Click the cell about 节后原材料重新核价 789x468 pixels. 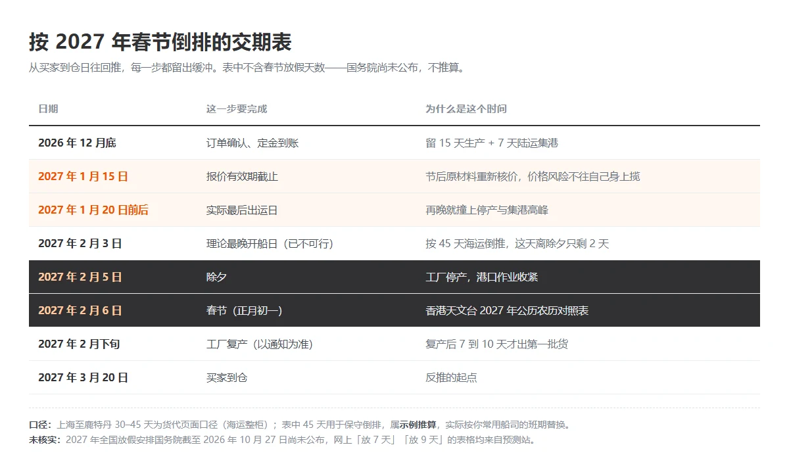pyautogui.click(x=533, y=176)
